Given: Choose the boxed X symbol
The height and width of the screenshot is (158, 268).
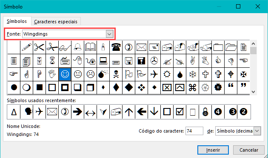Looking at the screenshot, I should click(x=167, y=88).
